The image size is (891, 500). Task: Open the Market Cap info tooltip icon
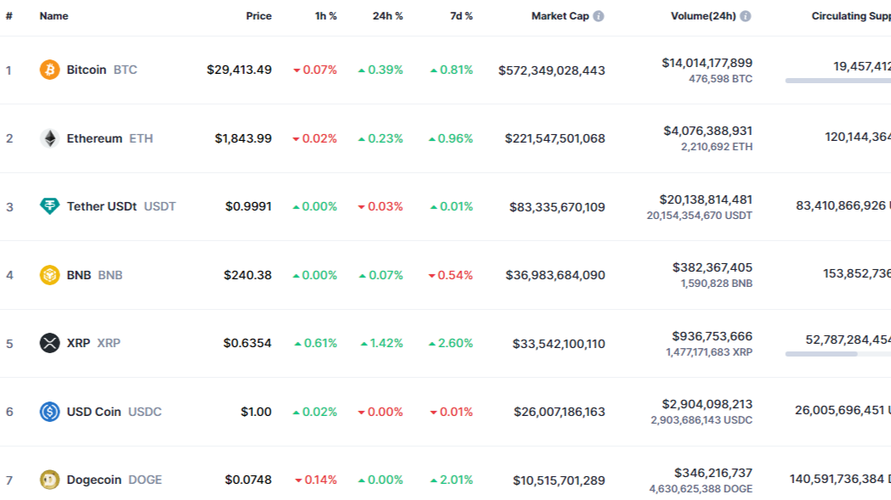(x=600, y=15)
